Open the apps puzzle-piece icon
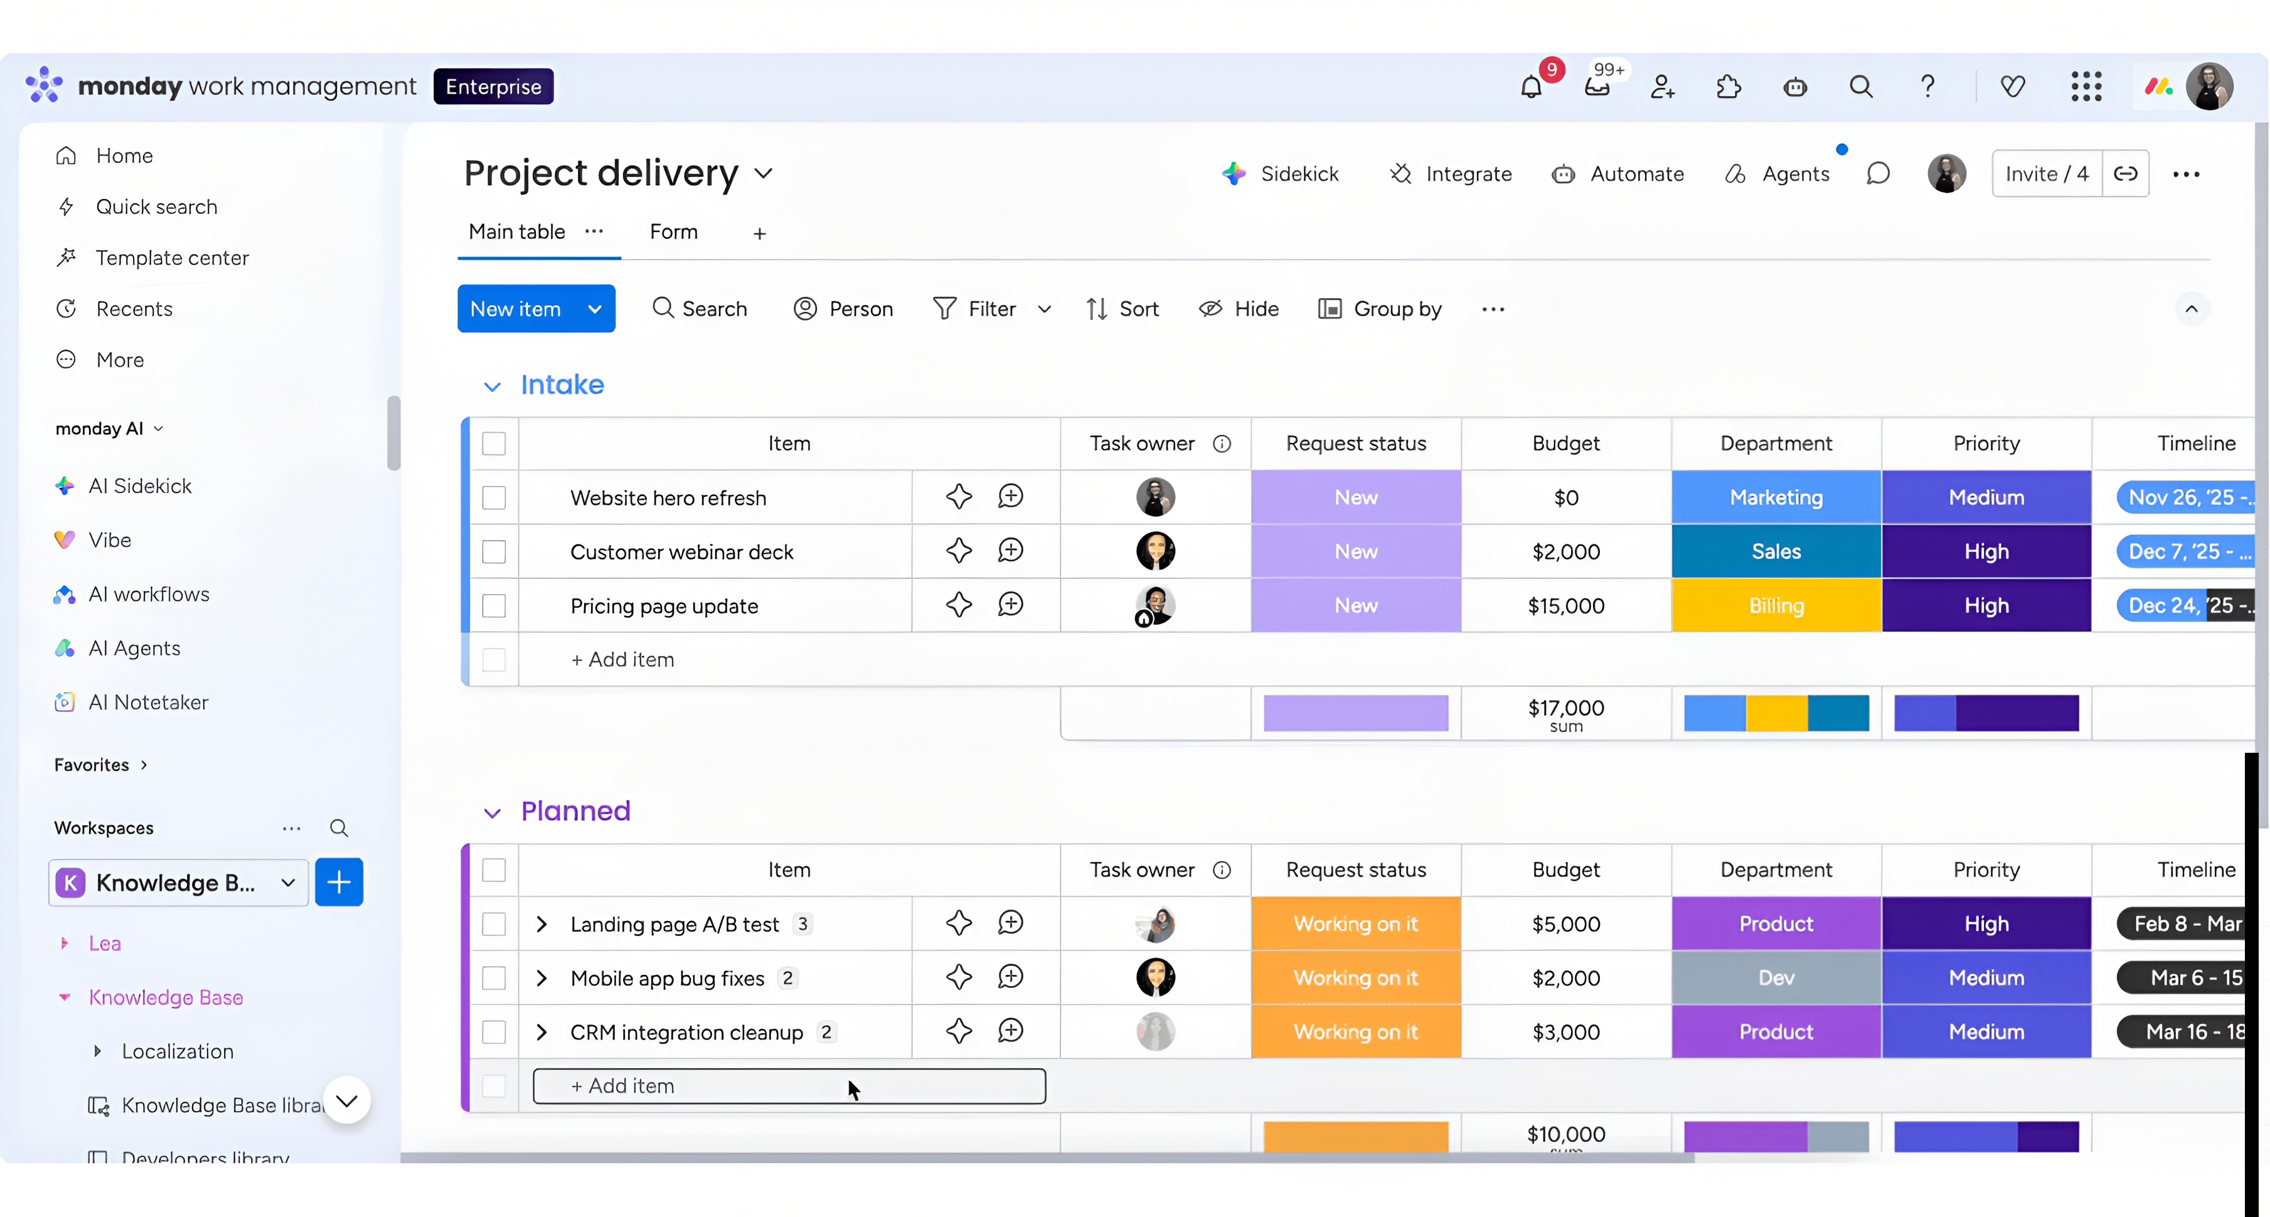Image resolution: width=2270 pixels, height=1217 pixels. (1729, 87)
